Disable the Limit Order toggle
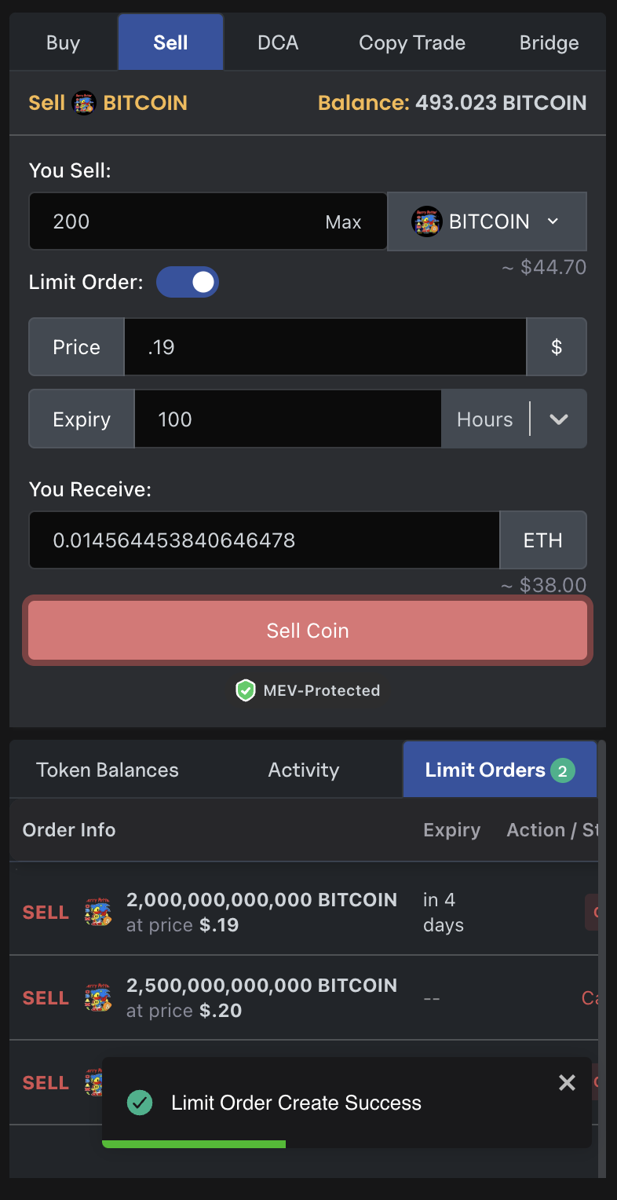Screen dimensions: 617x1200 click(x=188, y=282)
